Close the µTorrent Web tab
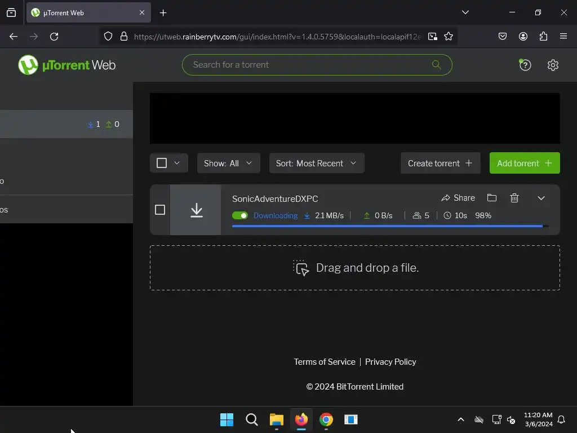Viewport: 577px width, 433px height. click(x=142, y=12)
